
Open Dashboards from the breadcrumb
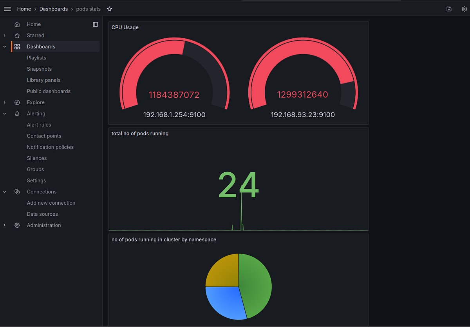54,9
